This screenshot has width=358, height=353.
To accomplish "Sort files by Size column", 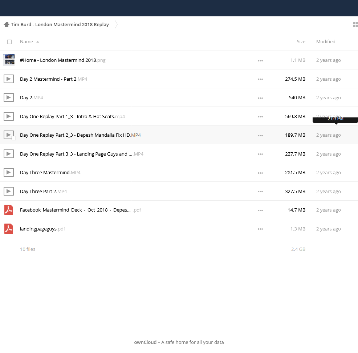I will [x=301, y=41].
